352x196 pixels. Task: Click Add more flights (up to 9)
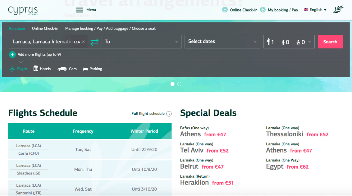pos(39,55)
